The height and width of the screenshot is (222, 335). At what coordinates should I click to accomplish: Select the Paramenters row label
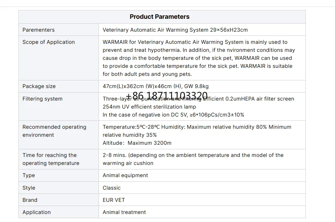[x=39, y=30]
